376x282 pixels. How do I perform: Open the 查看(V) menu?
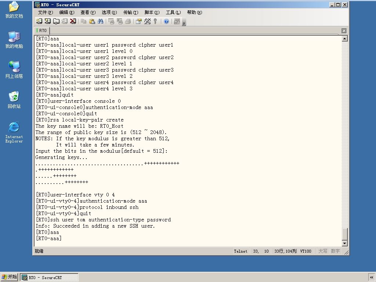(88, 12)
